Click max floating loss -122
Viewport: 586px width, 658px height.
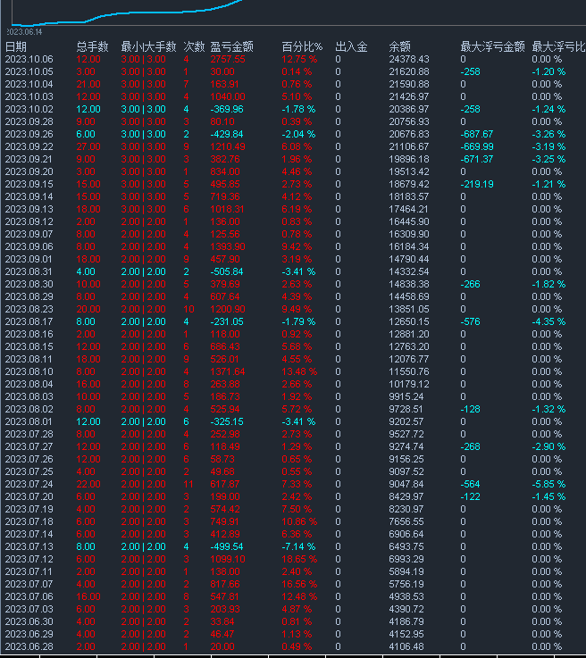click(x=470, y=497)
